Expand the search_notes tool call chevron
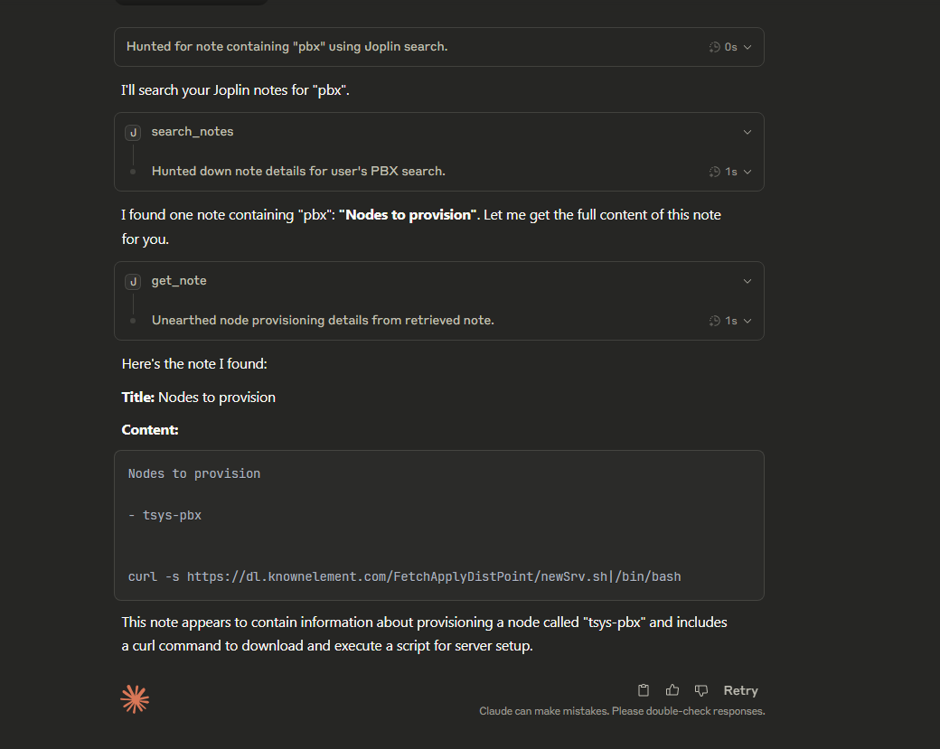 (x=747, y=132)
